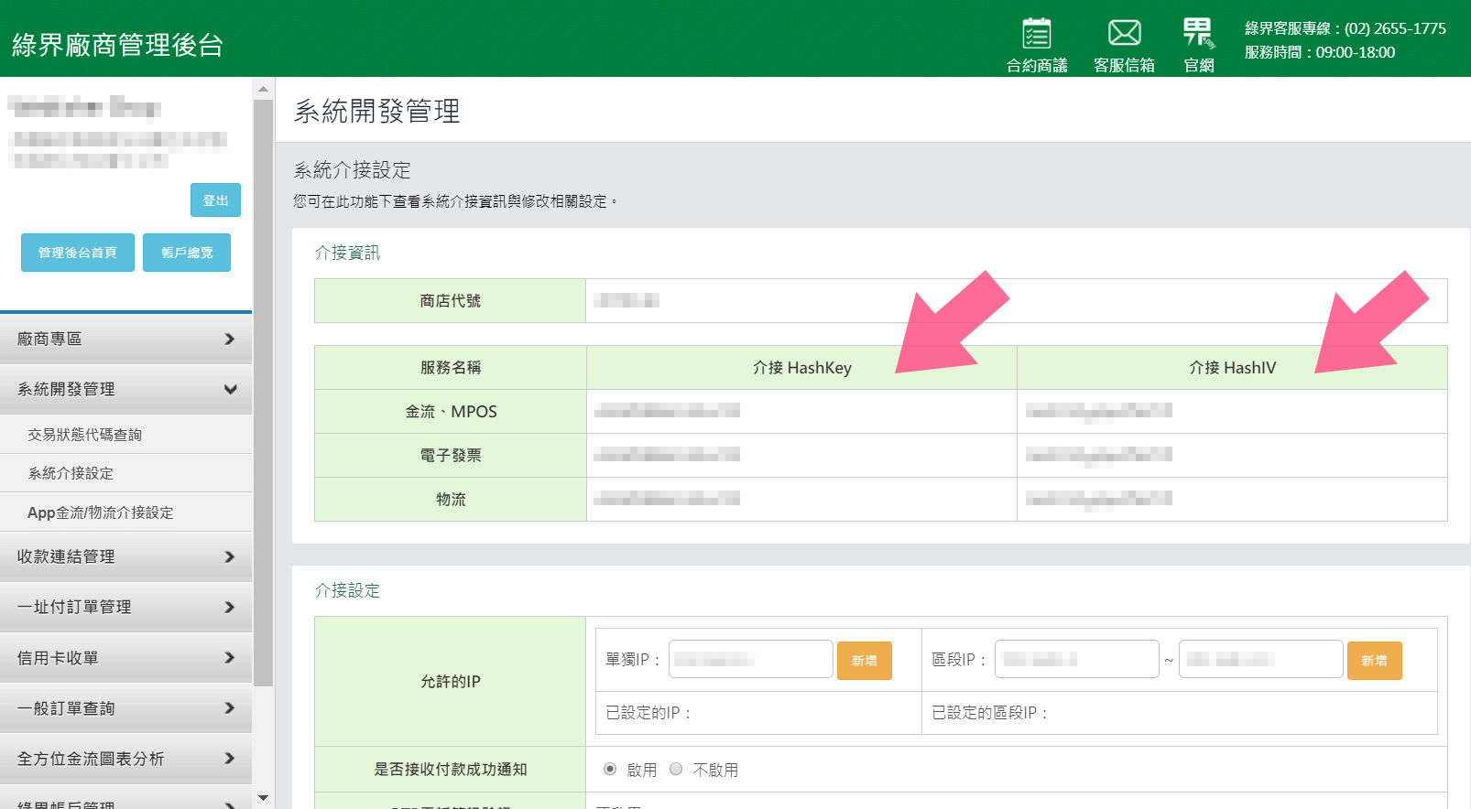Screen dimensions: 1471x809
Task: Click the 是否接收付款成功通知 label
Action: [451, 769]
